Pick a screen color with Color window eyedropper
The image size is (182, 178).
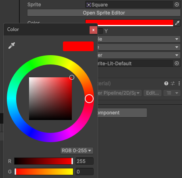click(x=12, y=46)
